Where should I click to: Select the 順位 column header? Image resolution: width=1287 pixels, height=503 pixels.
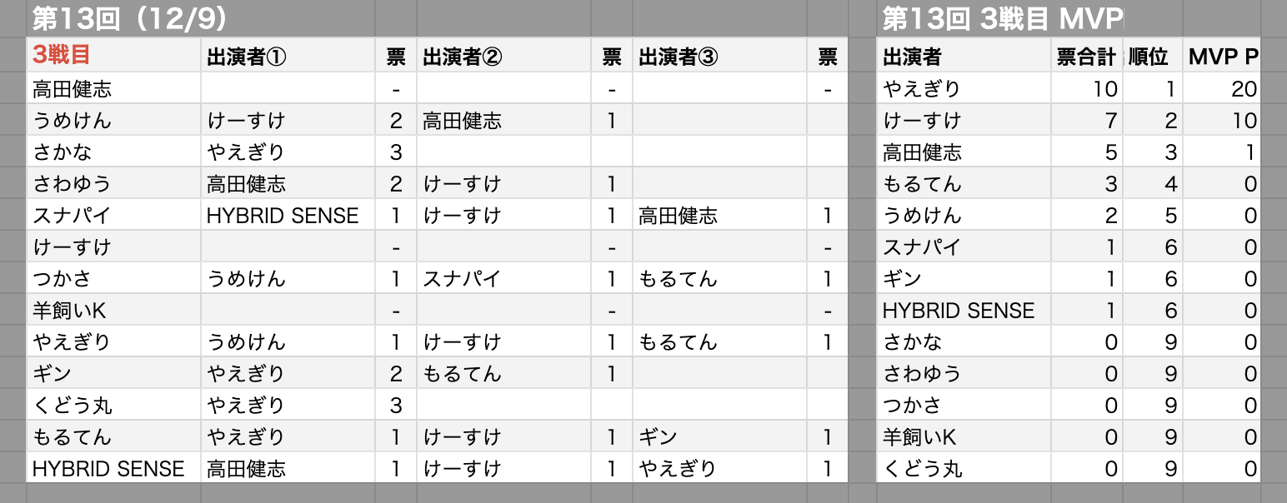(x=1149, y=57)
